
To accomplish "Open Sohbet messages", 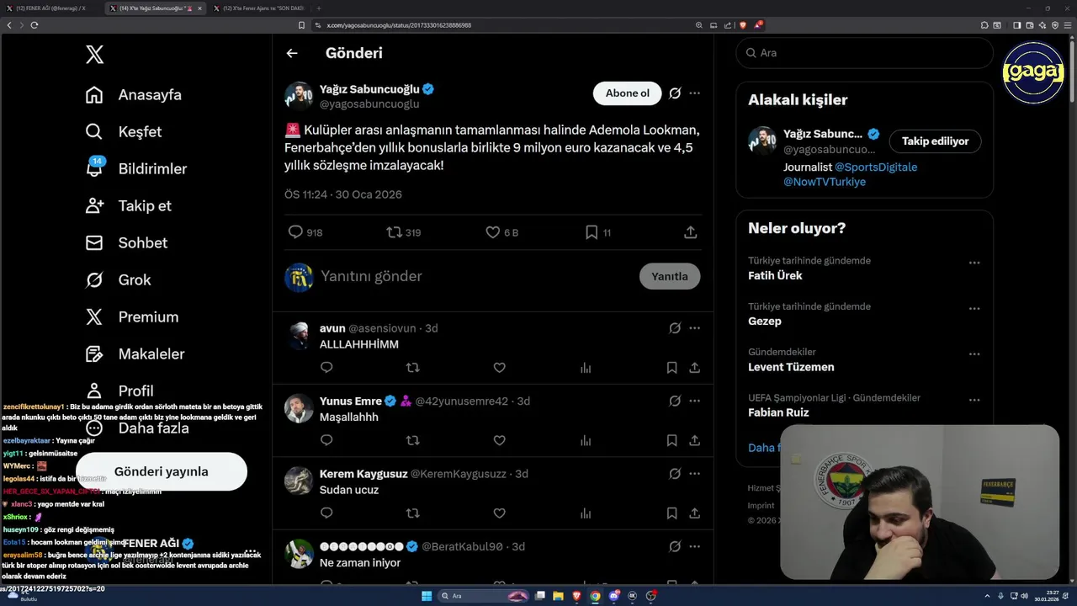I will [x=126, y=243].
